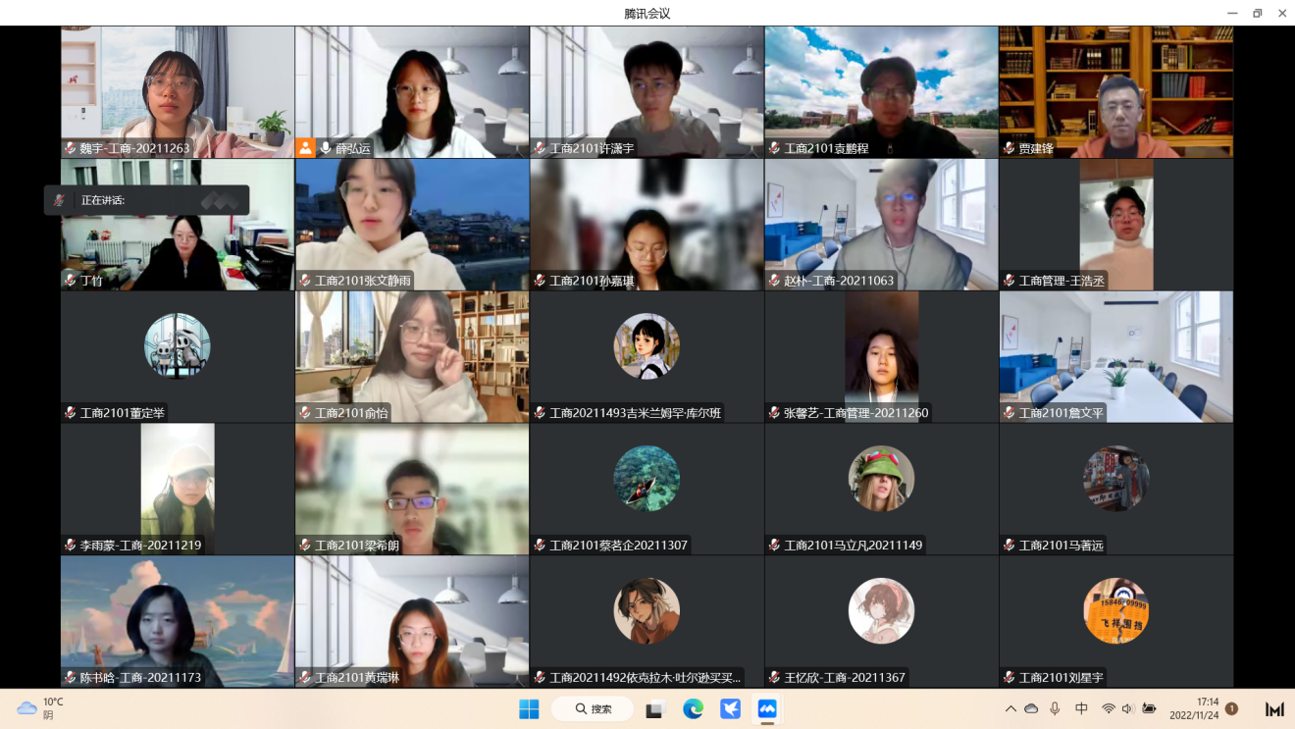
Task: Click the OneDrive cloud tray icon
Action: click(1031, 708)
